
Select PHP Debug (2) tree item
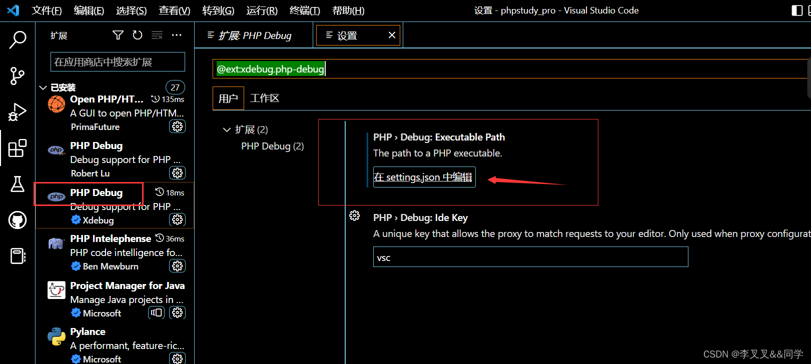click(x=272, y=146)
